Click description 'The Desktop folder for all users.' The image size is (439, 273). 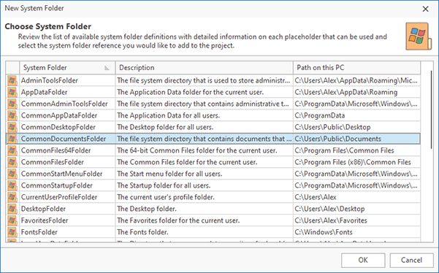[165, 127]
